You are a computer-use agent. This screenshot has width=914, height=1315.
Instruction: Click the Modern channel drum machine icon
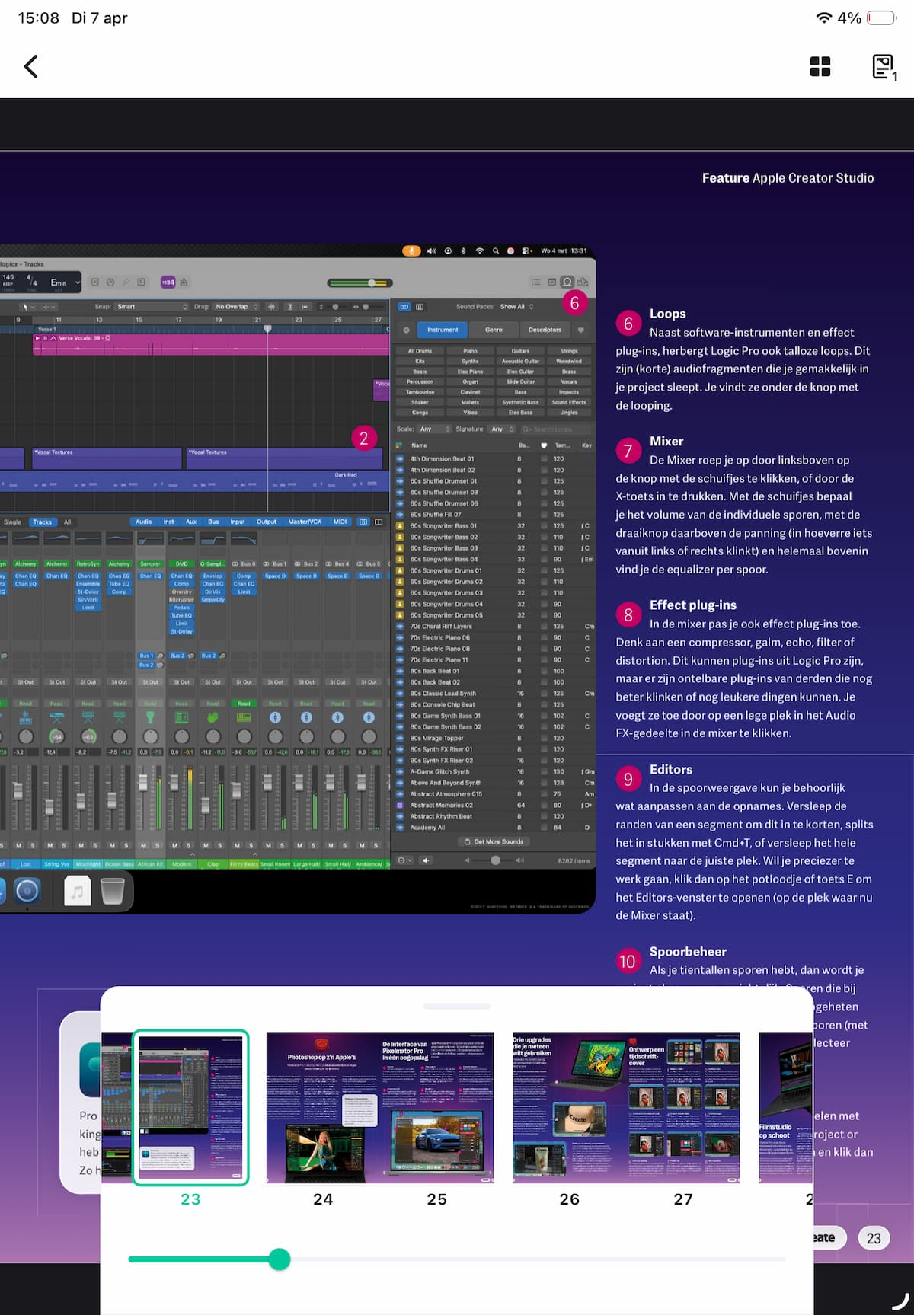(x=181, y=717)
